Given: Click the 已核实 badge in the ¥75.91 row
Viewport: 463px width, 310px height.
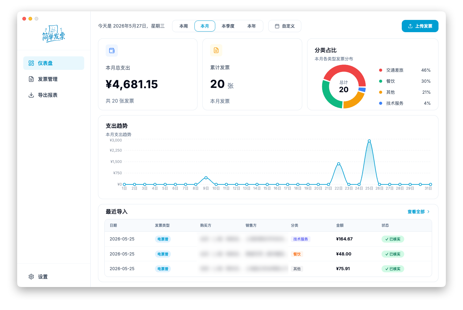Looking at the screenshot, I should coord(393,269).
